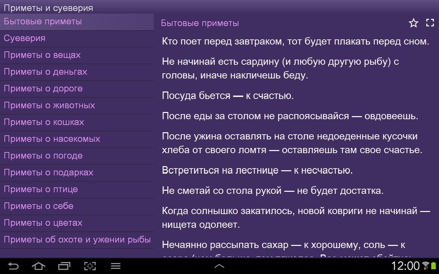Select Бытовые приметы category
The height and width of the screenshot is (274, 439).
77,22
